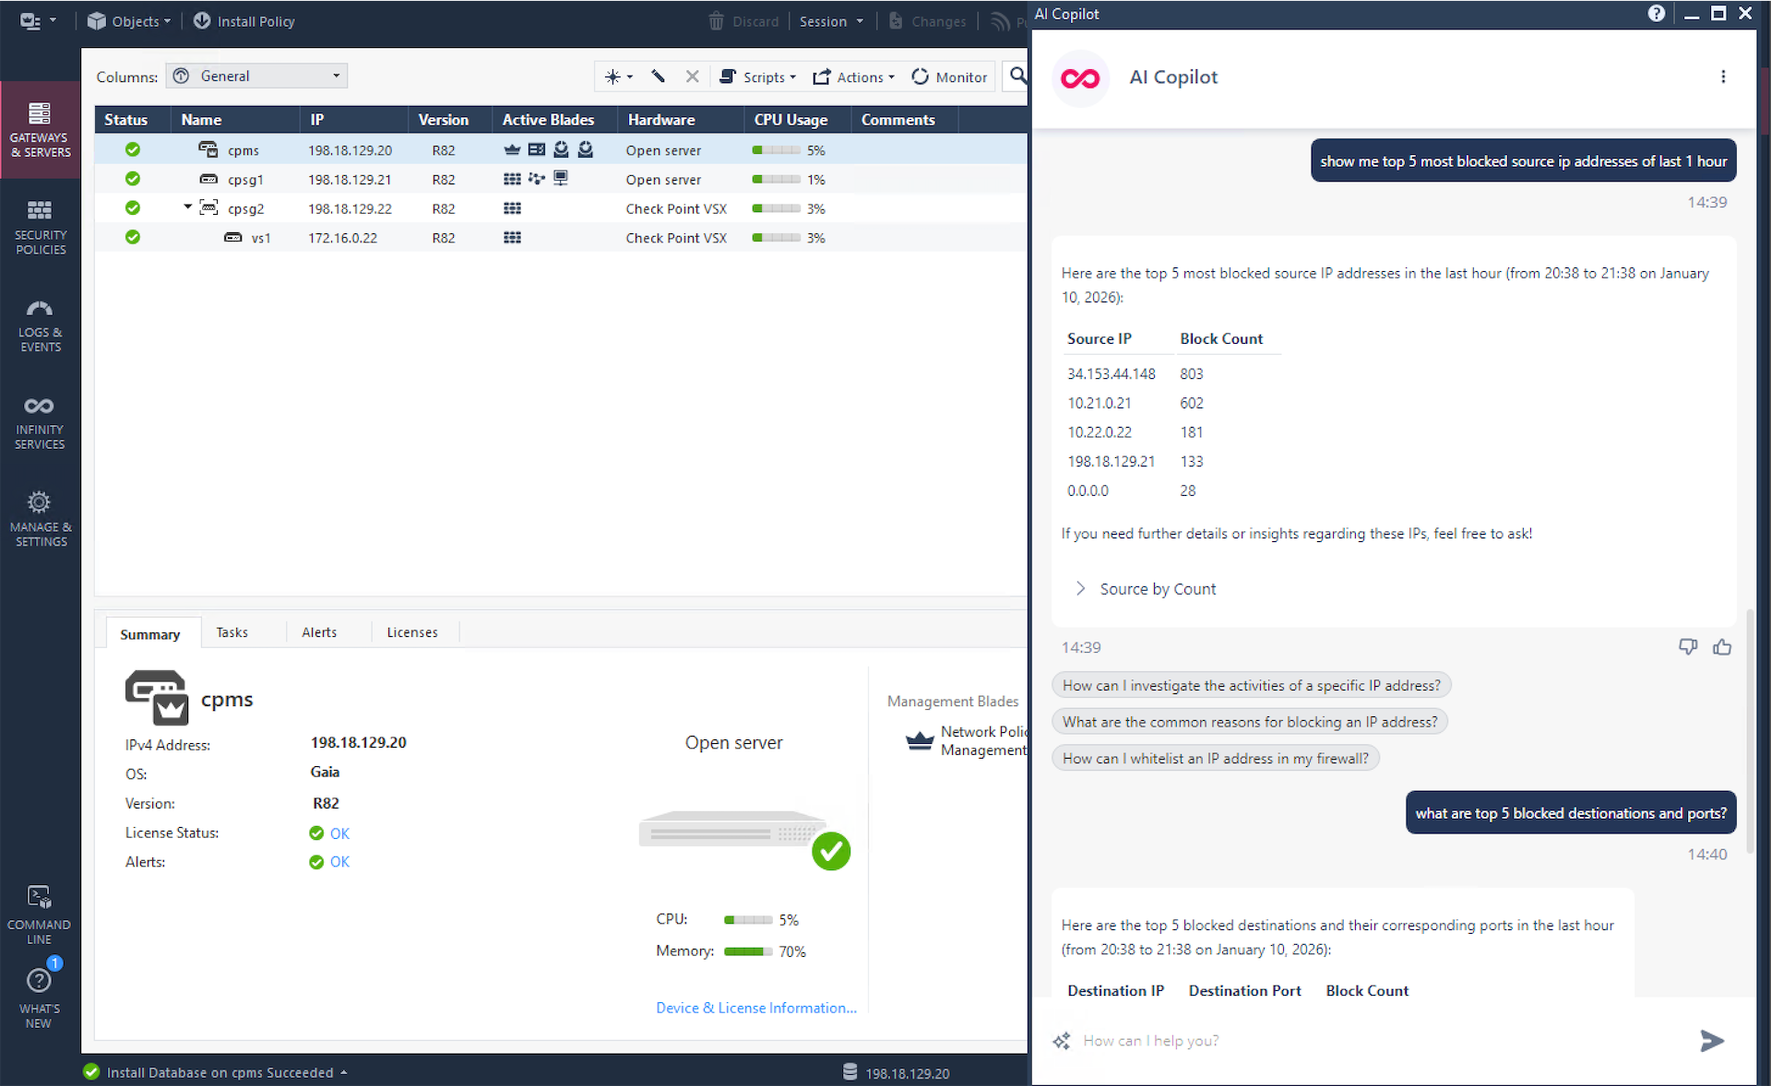Open Infinity Services panel

(x=40, y=422)
